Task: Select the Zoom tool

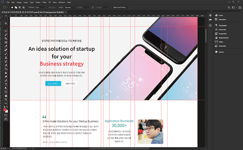Action: [x=6, y=100]
